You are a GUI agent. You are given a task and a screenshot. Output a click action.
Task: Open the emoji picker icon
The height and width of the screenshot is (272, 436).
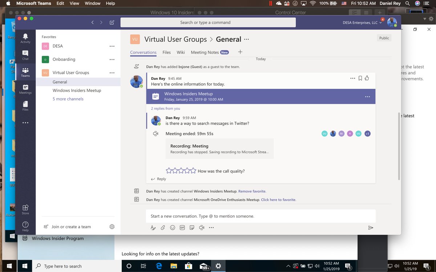[173, 228]
